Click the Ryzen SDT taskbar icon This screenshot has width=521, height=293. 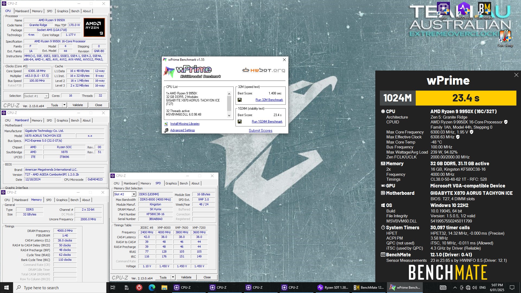(333, 287)
